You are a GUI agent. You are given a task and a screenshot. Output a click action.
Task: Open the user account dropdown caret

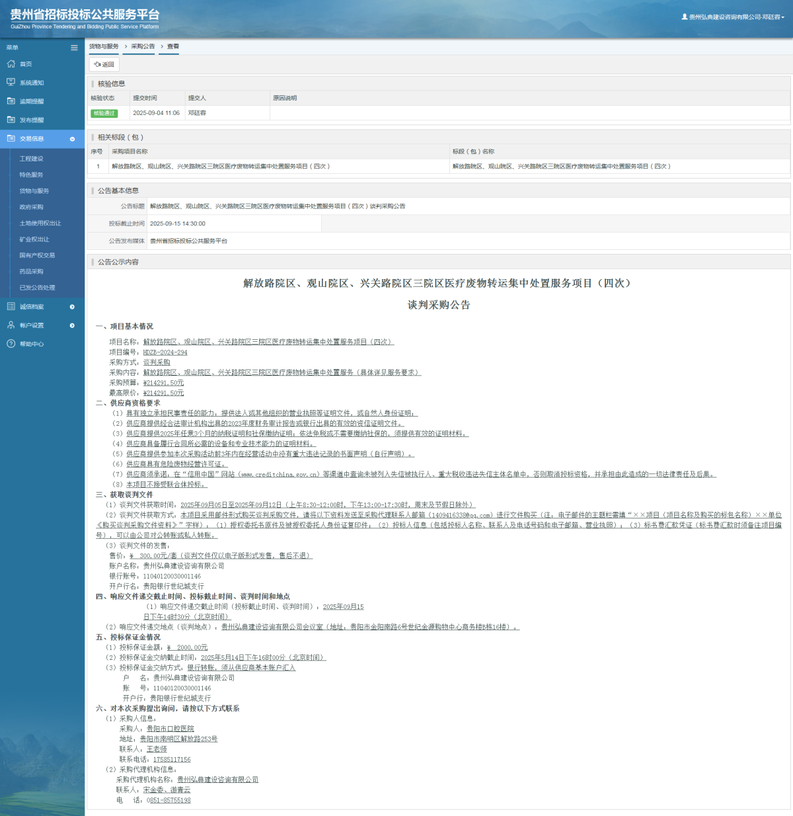pyautogui.click(x=783, y=17)
